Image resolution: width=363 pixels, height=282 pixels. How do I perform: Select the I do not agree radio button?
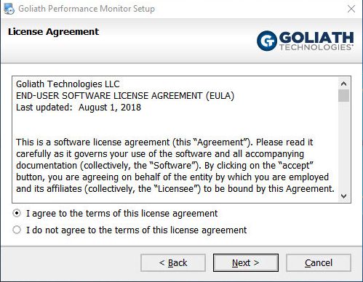(x=17, y=230)
